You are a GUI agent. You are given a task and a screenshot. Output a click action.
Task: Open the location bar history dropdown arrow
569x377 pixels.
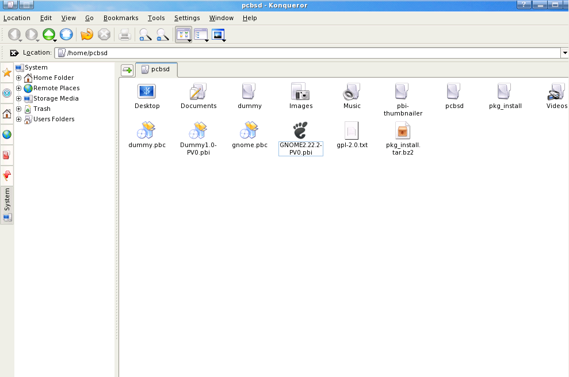pos(564,53)
